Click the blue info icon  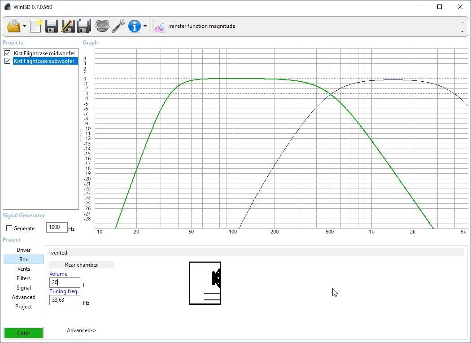[134, 26]
